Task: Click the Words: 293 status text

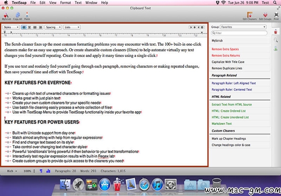Action: pos(88,171)
